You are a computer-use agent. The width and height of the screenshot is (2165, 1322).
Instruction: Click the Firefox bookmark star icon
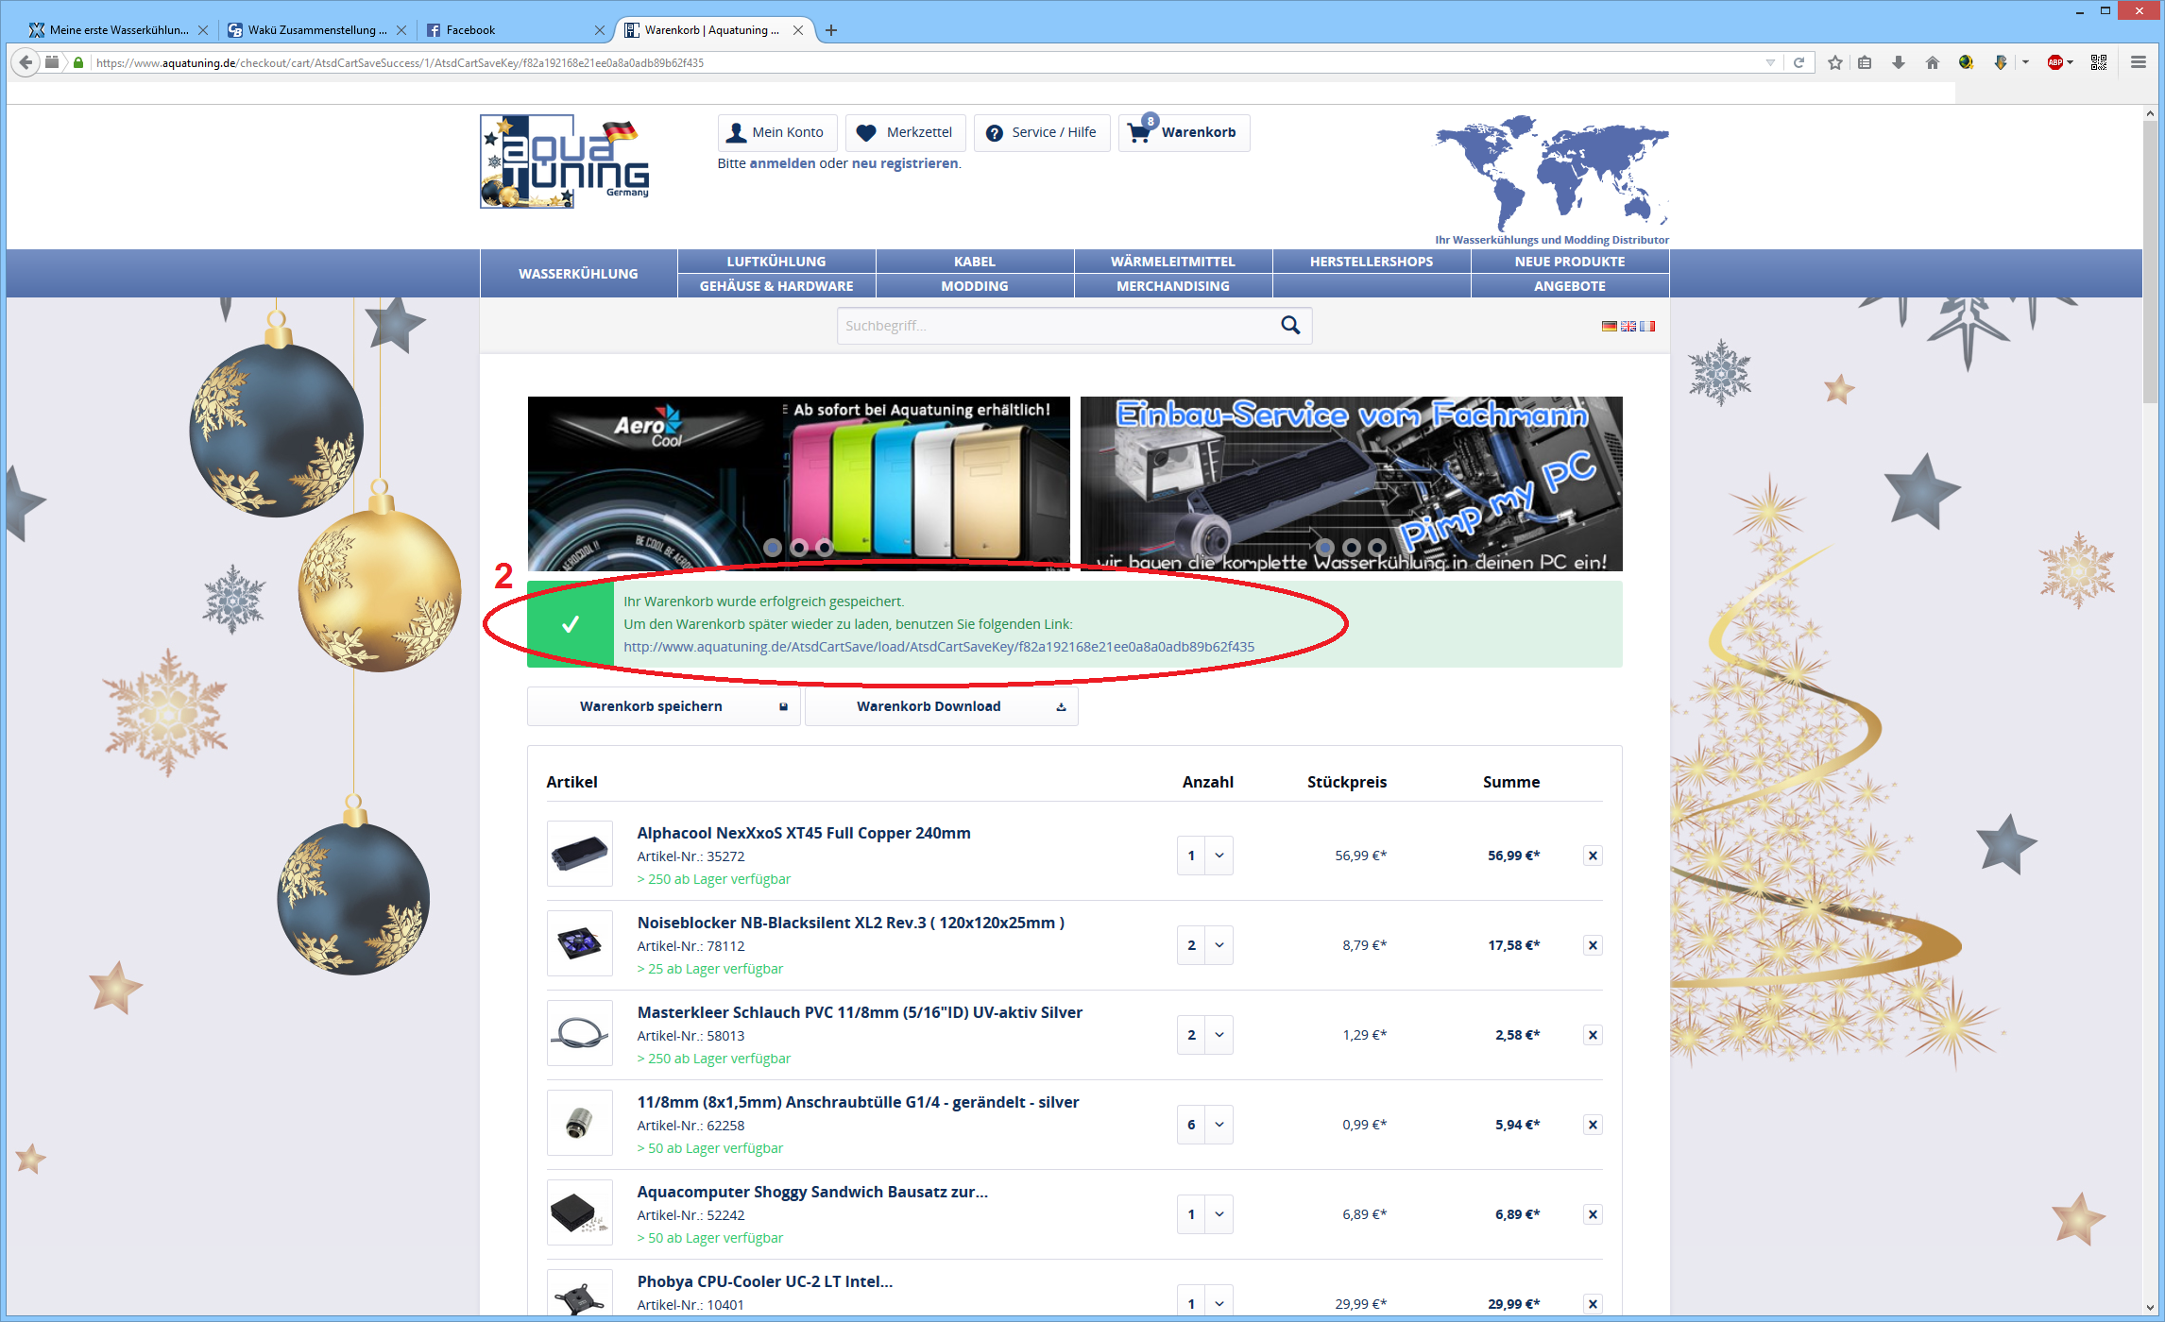pos(1834,62)
